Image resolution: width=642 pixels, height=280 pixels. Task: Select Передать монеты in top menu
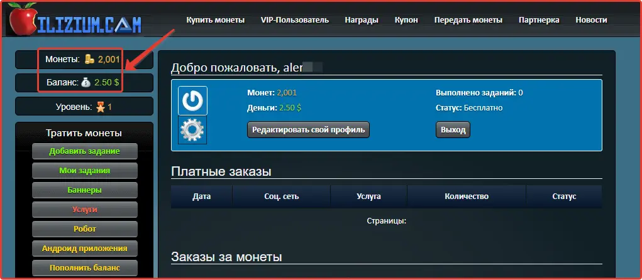[x=468, y=20]
